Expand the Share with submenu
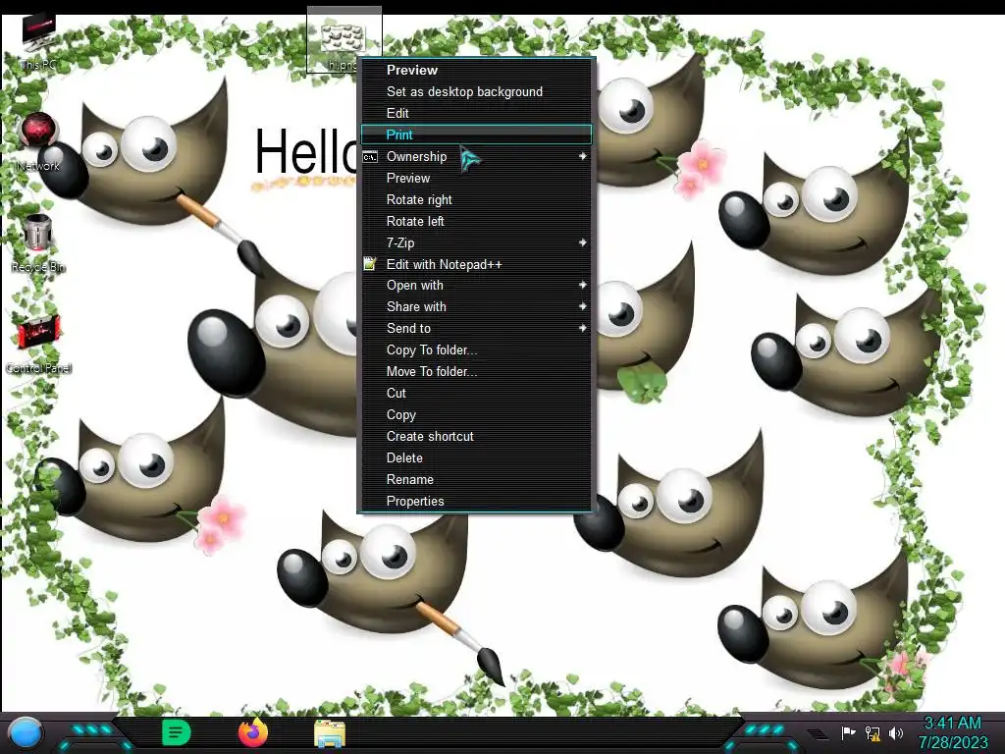Screen dimensions: 1005x754 point(476,306)
